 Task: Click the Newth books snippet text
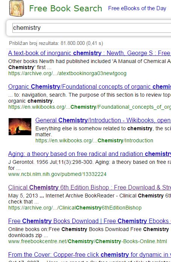tap(90, 64)
